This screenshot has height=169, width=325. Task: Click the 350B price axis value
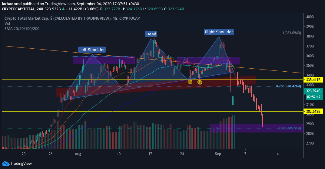tap(310, 66)
